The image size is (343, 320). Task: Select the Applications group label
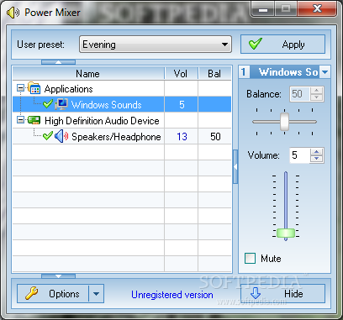[x=68, y=89]
